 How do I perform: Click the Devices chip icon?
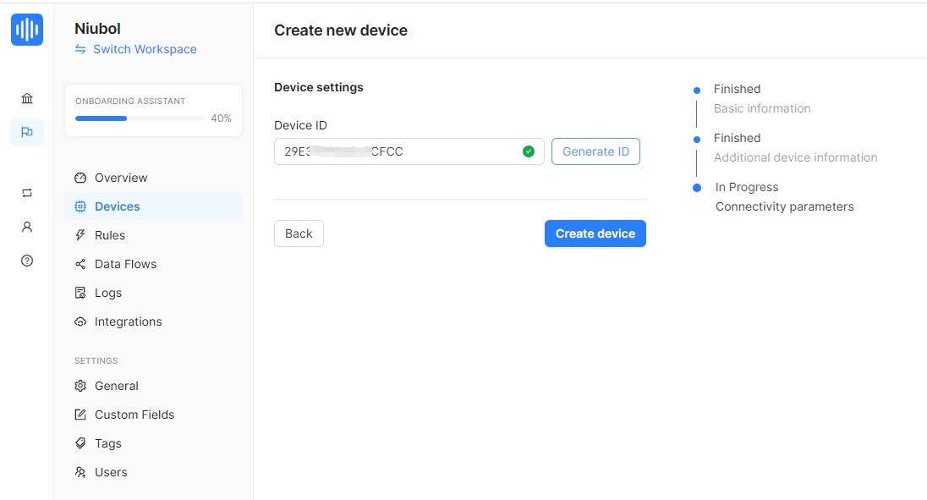[x=80, y=206]
